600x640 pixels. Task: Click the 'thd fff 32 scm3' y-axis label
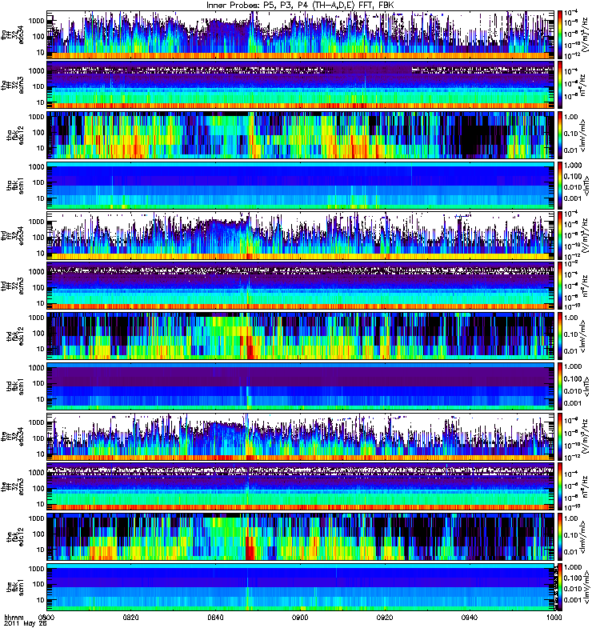tap(12, 286)
